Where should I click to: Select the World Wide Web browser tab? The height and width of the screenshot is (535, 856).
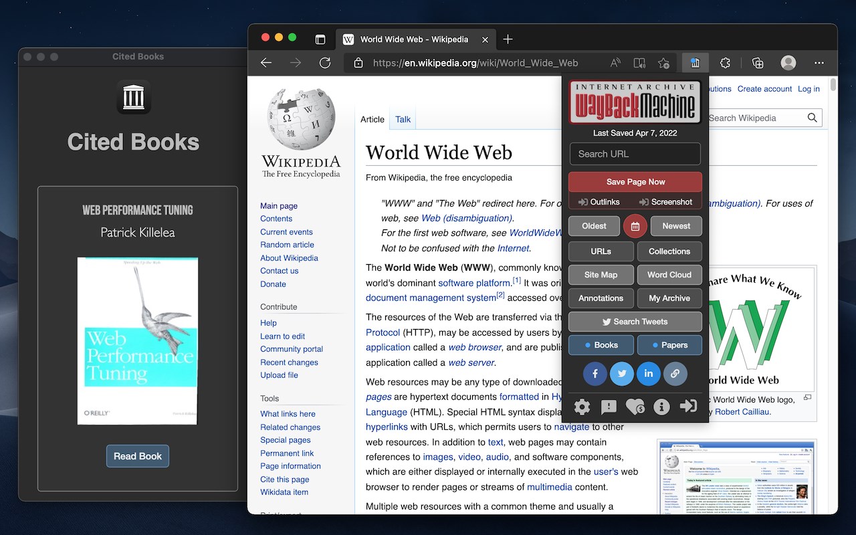click(414, 39)
